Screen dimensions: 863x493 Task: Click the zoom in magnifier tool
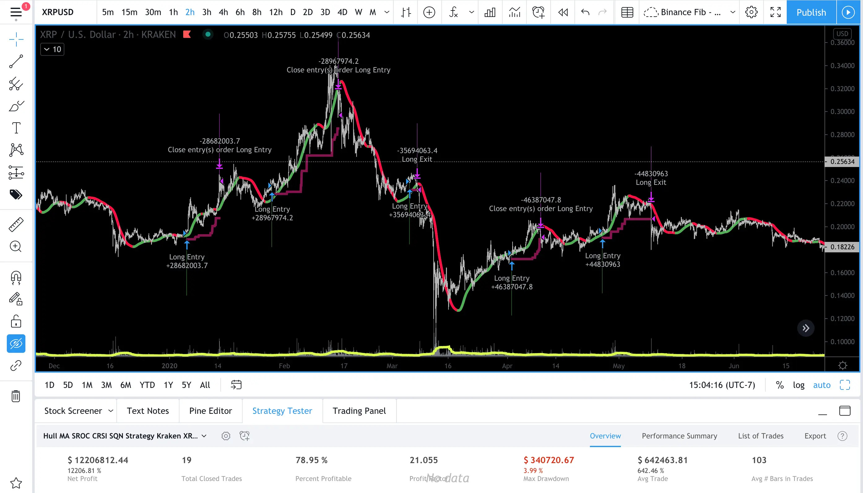[16, 246]
